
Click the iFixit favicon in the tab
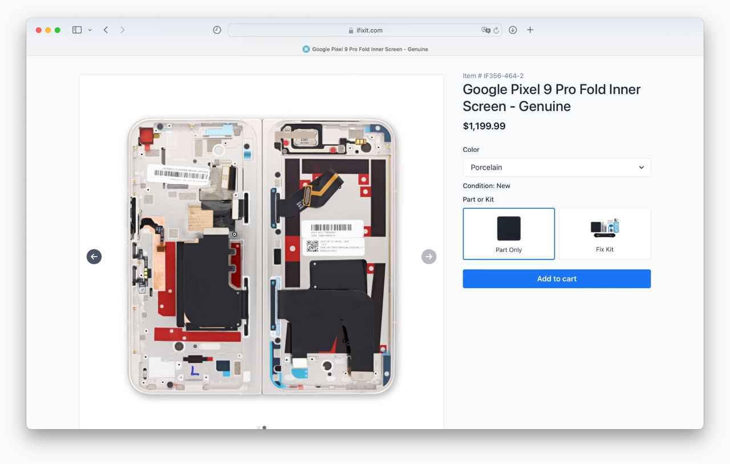click(x=306, y=49)
